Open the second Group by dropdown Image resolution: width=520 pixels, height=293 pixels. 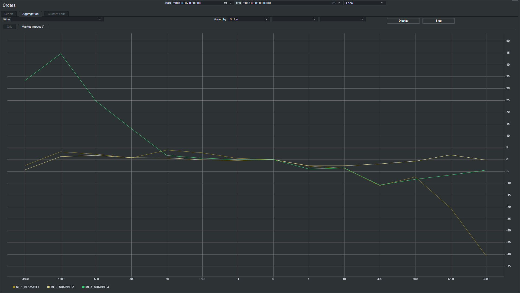[294, 19]
